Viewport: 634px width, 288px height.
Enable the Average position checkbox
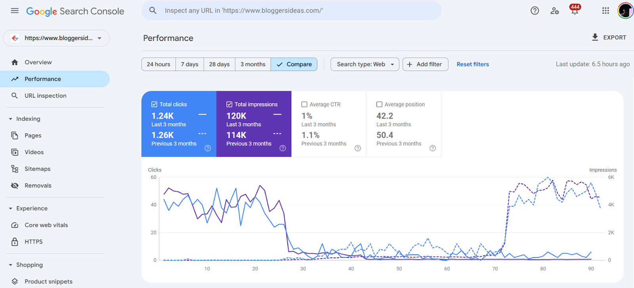click(x=379, y=104)
